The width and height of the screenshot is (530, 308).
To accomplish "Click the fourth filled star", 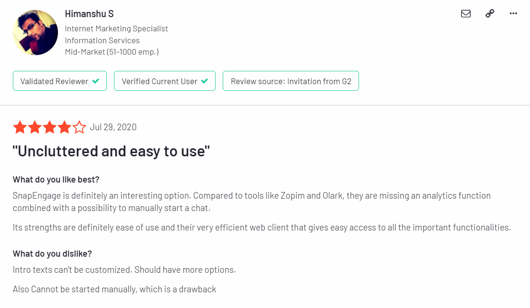I will [64, 127].
